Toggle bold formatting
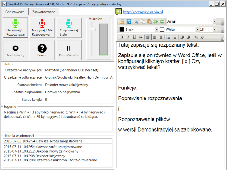 (122, 37)
